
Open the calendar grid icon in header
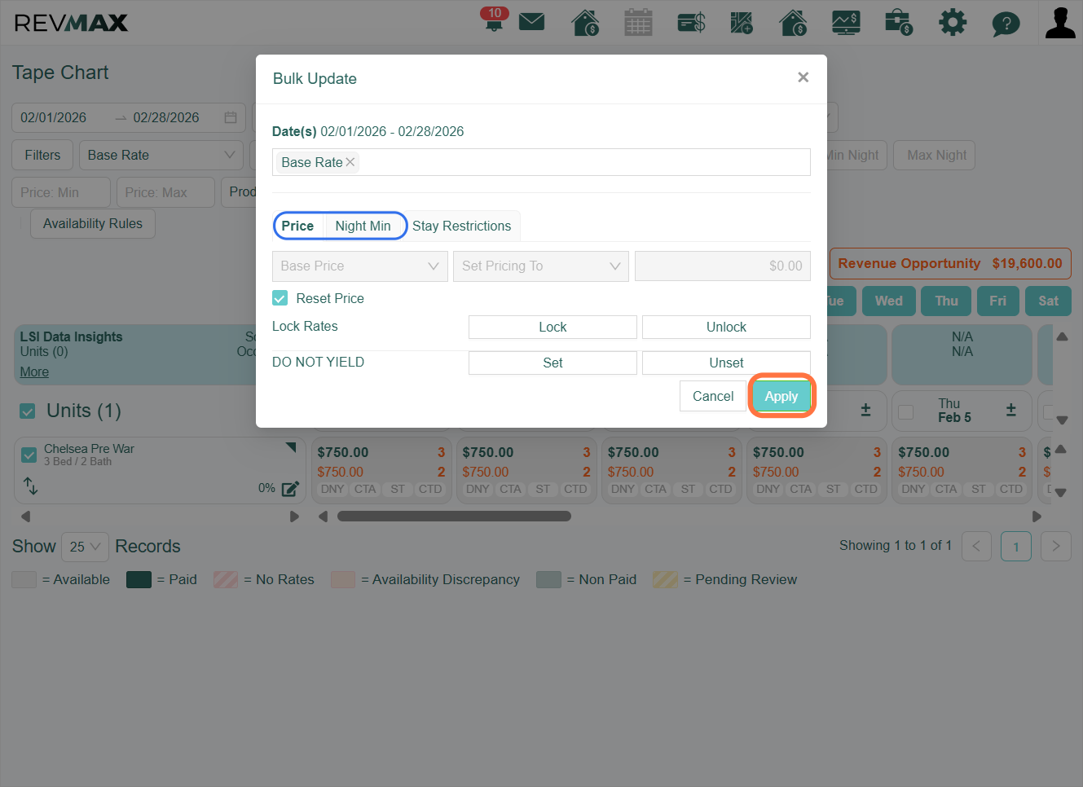pyautogui.click(x=638, y=22)
